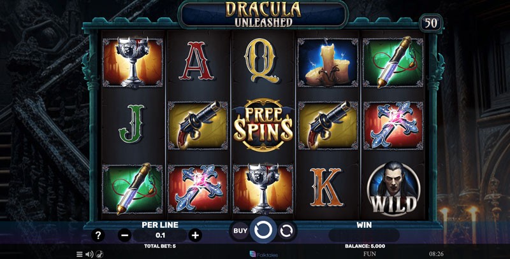Image resolution: width=510 pixels, height=259 pixels.
Task: Toggle the turbo spin icon
Action: pyautogui.click(x=100, y=254)
